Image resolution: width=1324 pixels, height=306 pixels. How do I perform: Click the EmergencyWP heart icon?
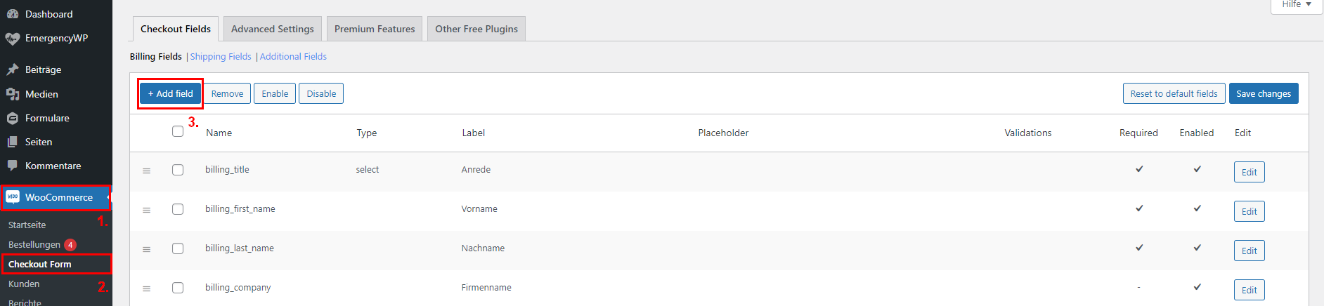13,39
